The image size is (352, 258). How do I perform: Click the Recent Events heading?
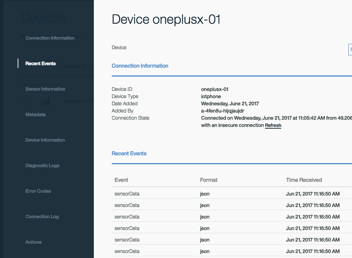coord(129,153)
